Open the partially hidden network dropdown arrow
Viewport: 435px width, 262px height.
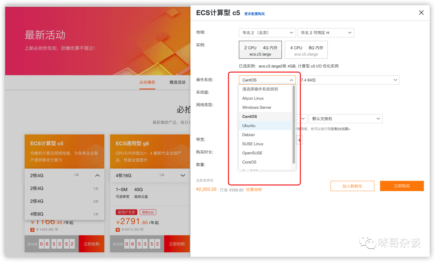(x=302, y=119)
